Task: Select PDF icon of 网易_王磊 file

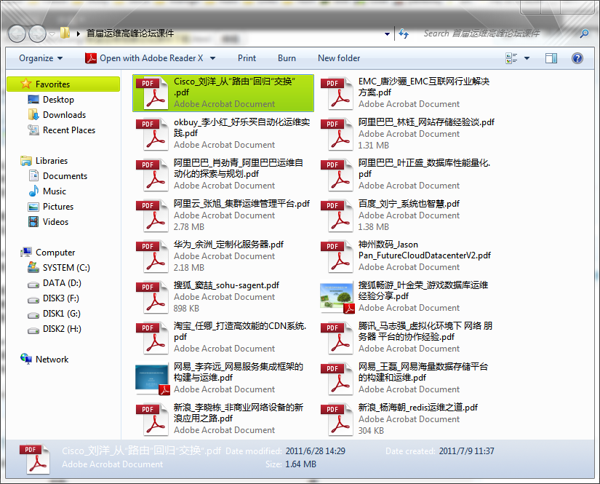Action: click(x=337, y=378)
